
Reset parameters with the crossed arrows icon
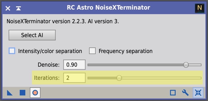pos(198,93)
